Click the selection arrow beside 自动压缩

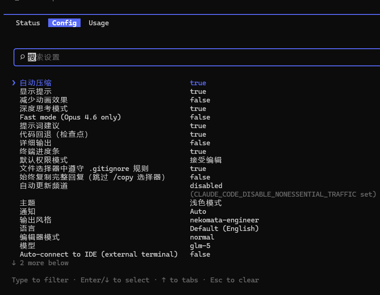pos(14,83)
